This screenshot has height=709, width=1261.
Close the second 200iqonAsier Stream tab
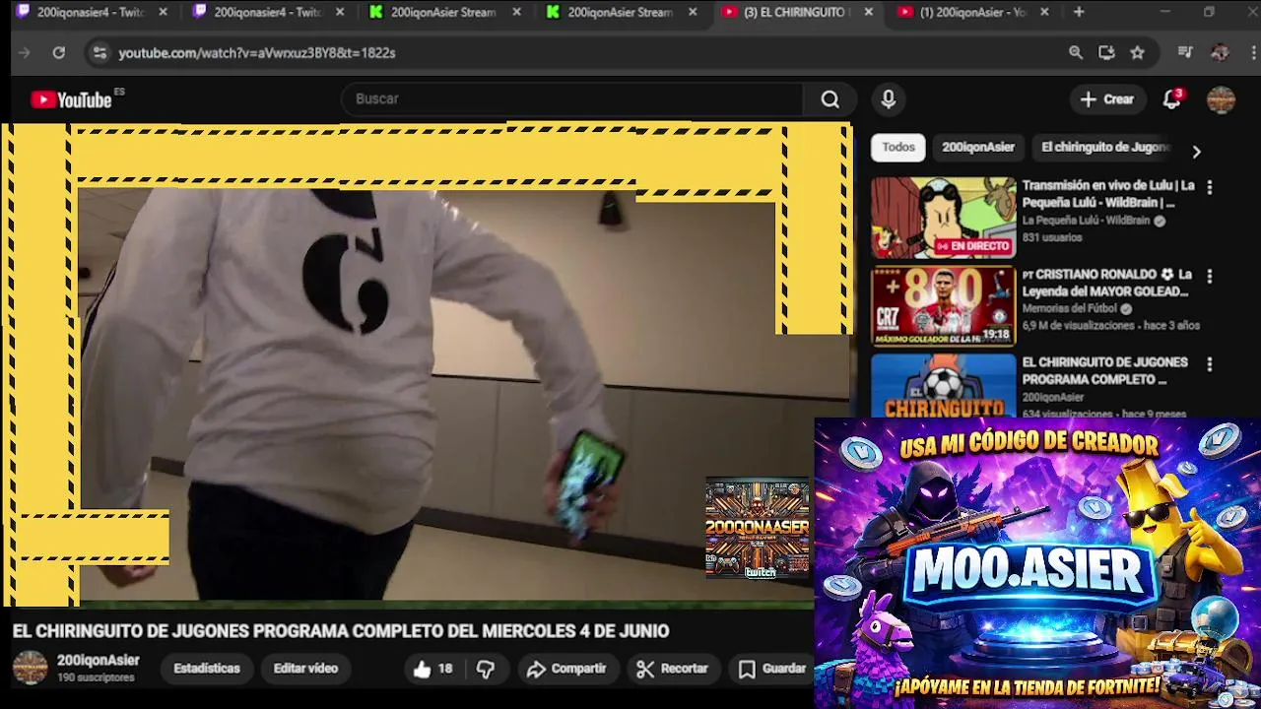coord(693,12)
